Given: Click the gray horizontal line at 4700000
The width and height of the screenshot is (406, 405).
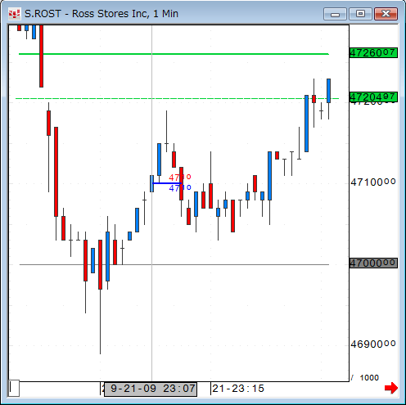Looking at the screenshot, I should click(174, 264).
